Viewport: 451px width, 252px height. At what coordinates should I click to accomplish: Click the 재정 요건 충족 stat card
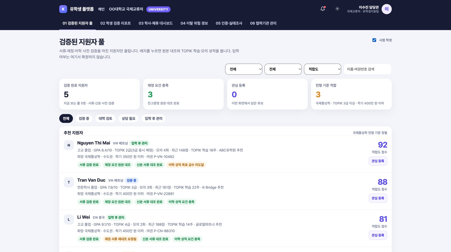[184, 94]
